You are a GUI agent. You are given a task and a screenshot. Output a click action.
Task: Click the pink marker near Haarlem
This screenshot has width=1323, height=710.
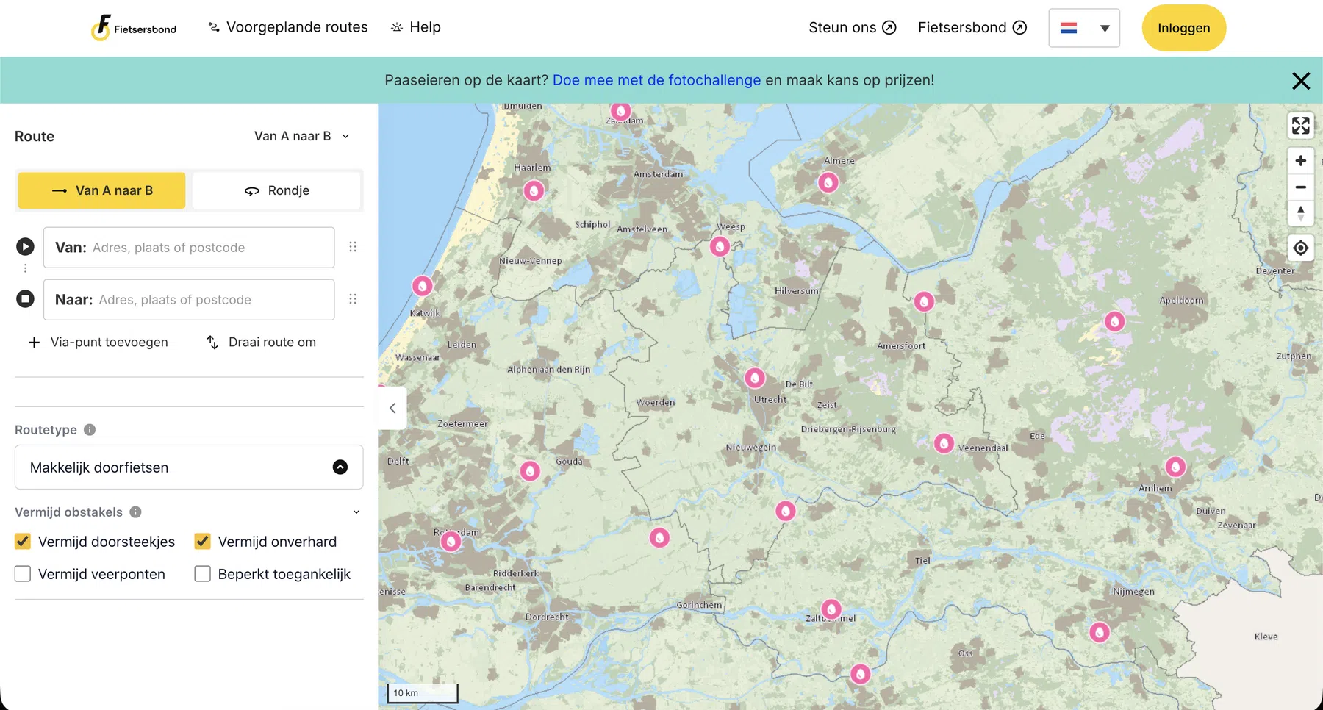534,191
